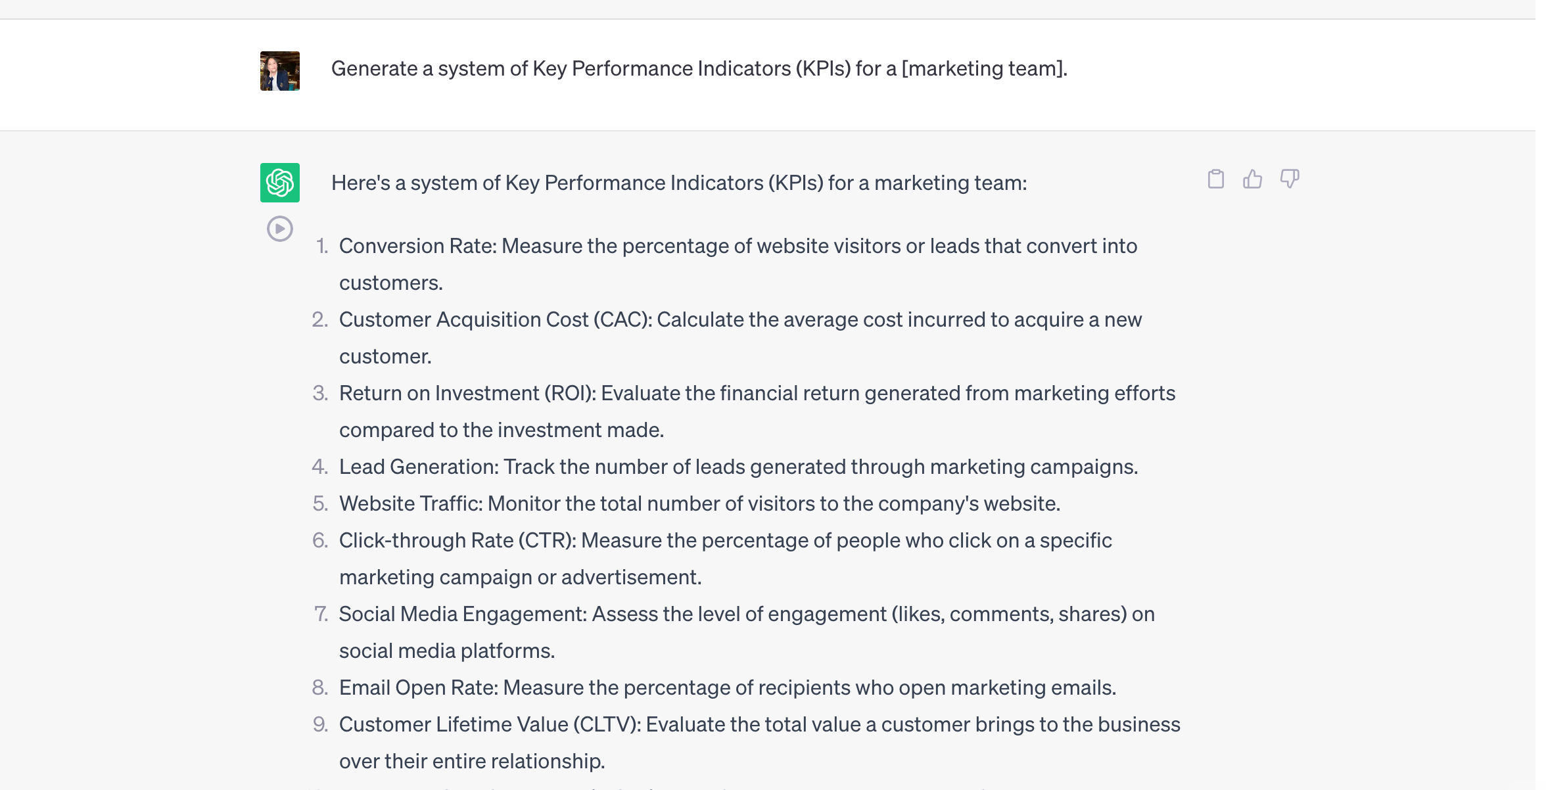Select the Email Open Rate item
1546x790 pixels.
(728, 687)
